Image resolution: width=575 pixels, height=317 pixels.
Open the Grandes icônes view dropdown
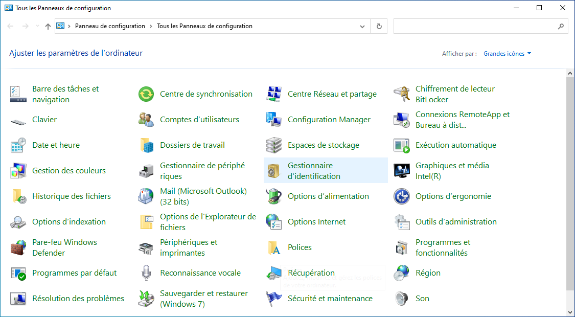tap(507, 54)
